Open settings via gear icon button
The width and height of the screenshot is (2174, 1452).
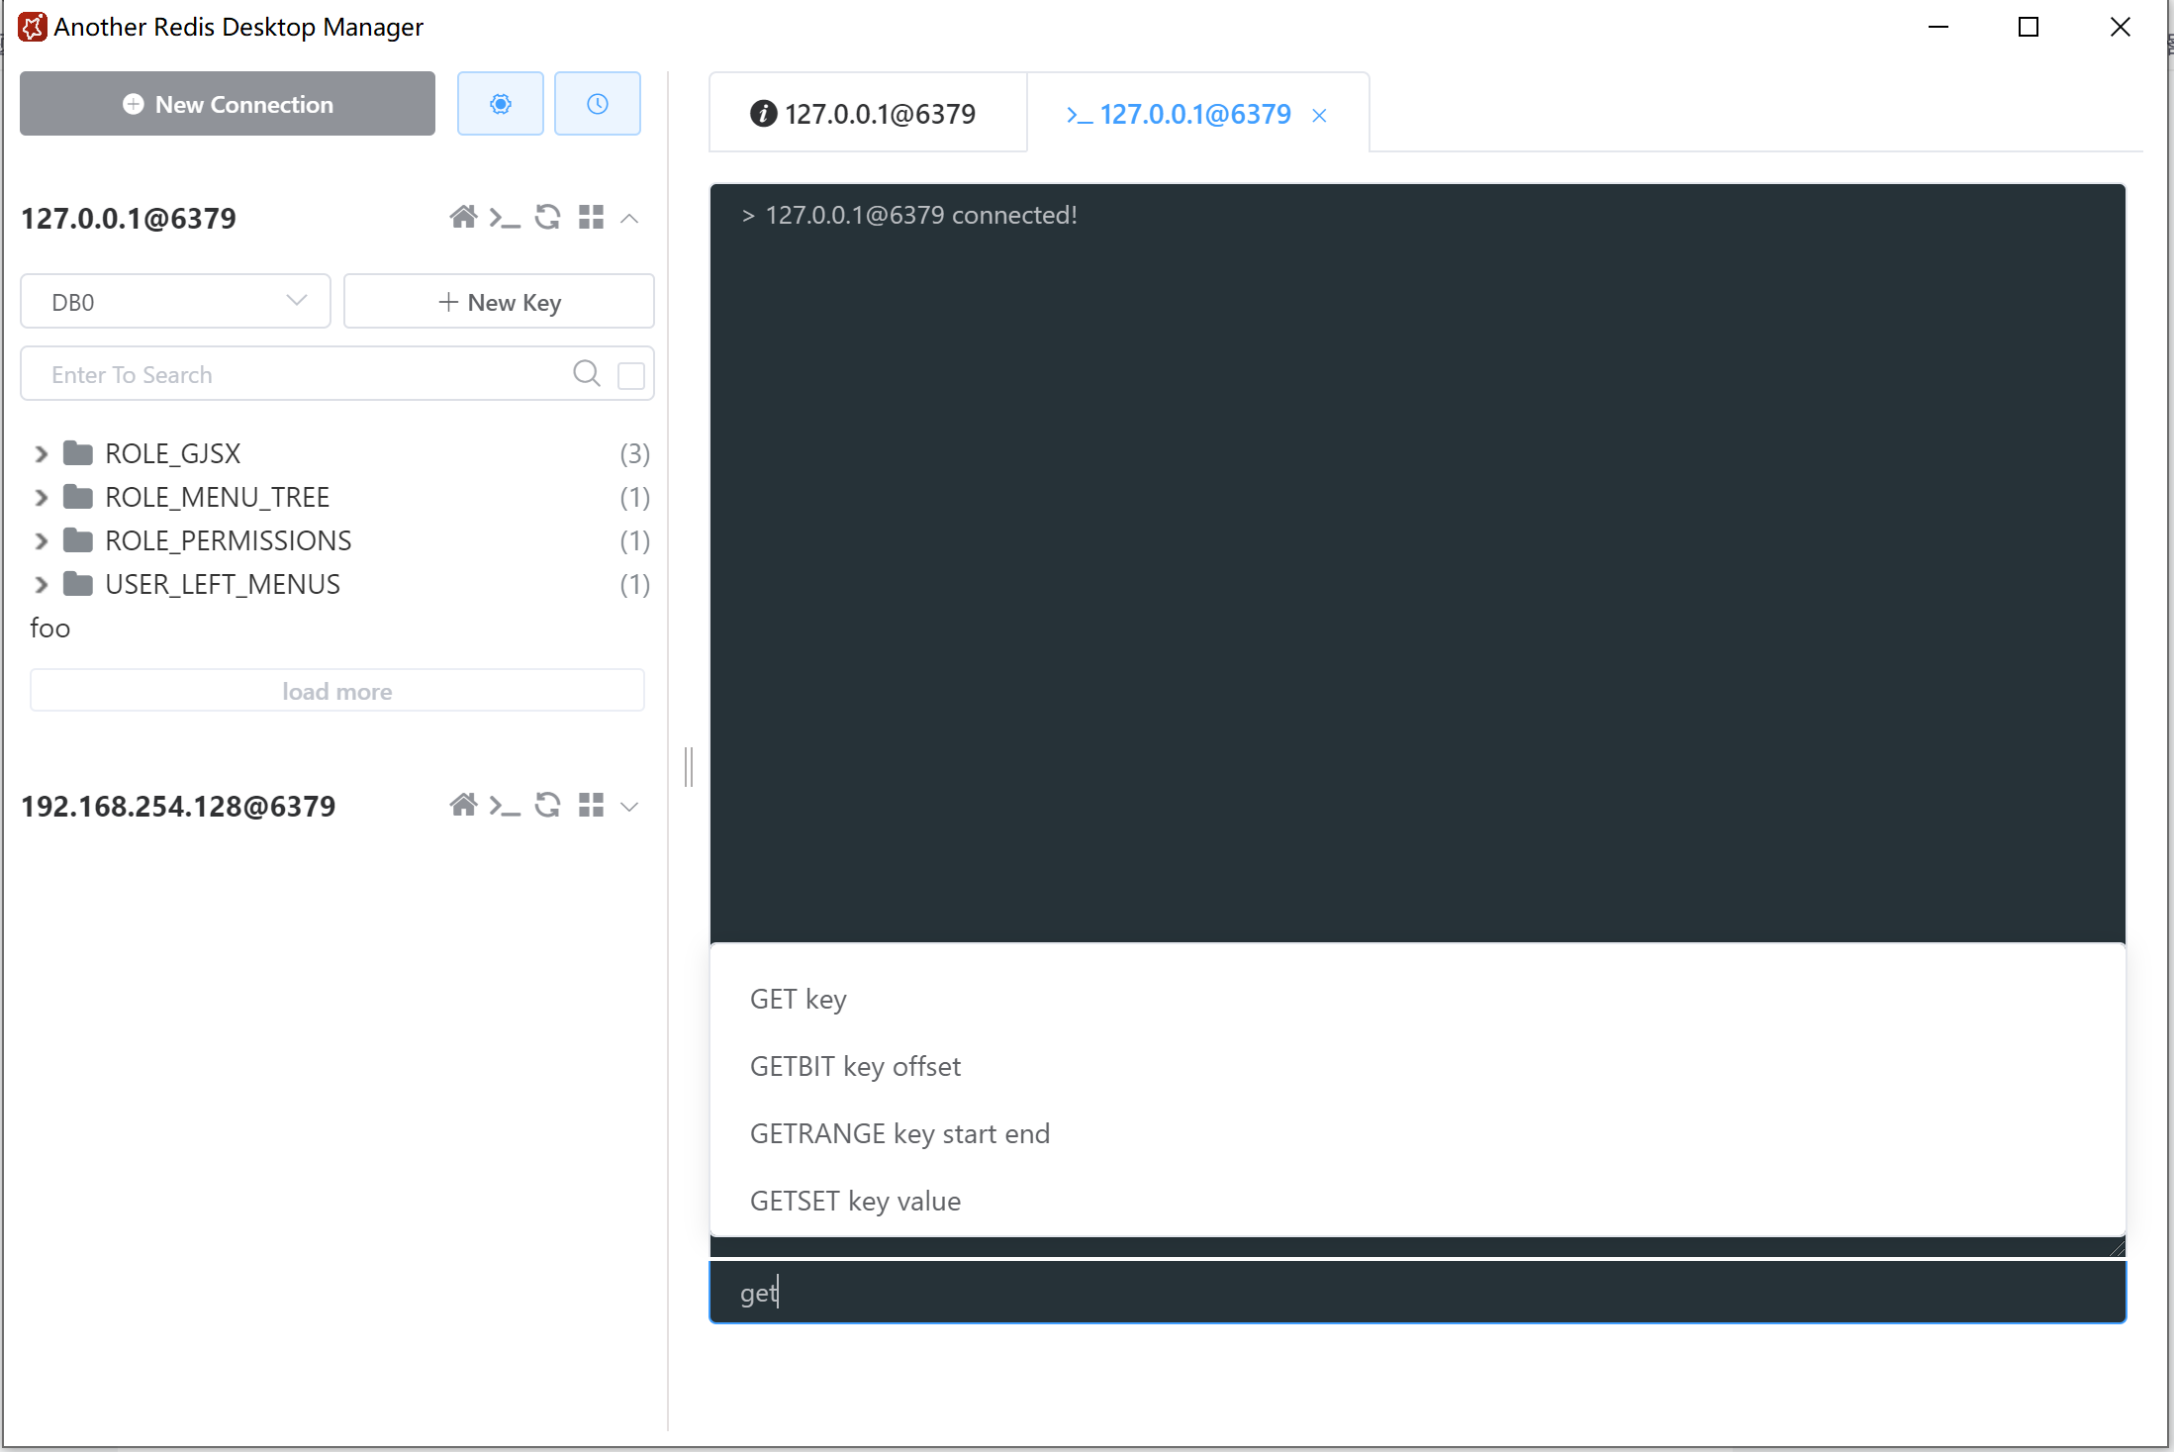500,104
